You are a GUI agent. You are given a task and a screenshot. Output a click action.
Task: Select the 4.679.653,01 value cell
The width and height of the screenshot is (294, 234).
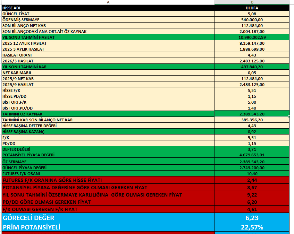[252, 155]
